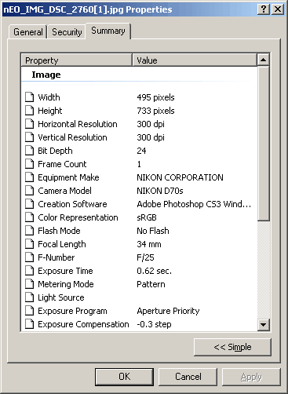Click the vertical scrollbar thumb
Image resolution: width=288 pixels, height=394 pixels.
tap(263, 144)
